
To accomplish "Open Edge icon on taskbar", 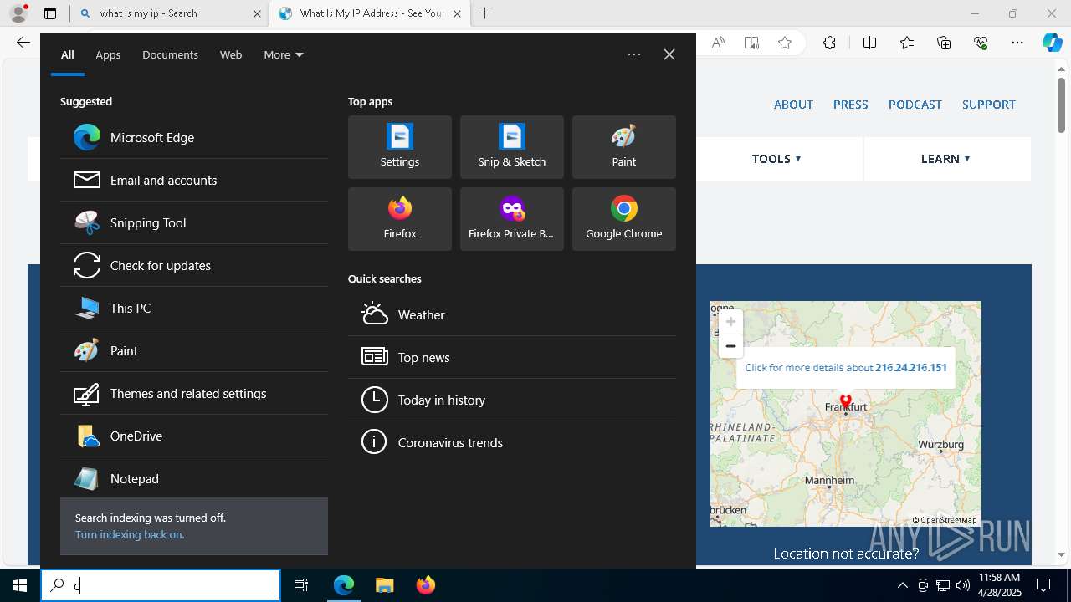I will tap(344, 585).
